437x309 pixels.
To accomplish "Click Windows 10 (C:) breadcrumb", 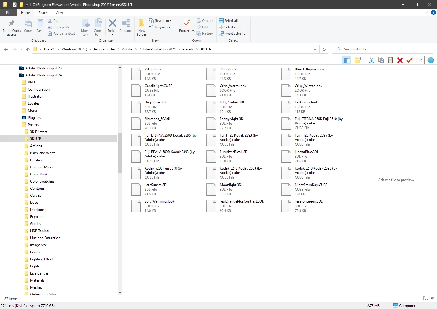I will [75, 49].
